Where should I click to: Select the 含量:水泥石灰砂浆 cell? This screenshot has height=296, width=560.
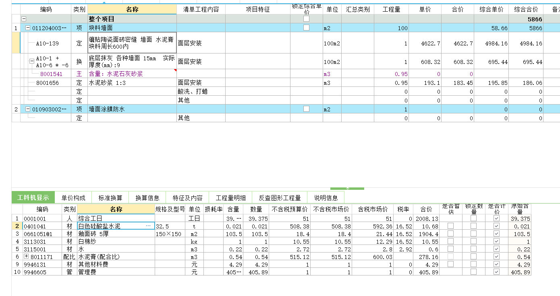tap(132, 74)
